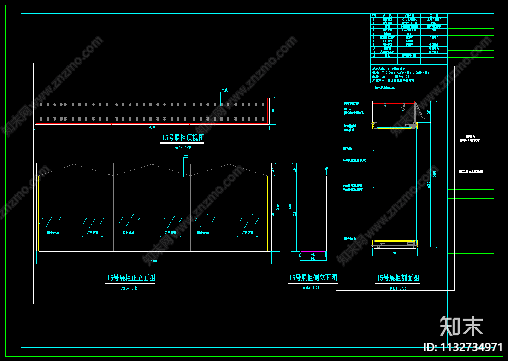Screen dimensions: 508x361
Task: Select 'scale 1:25' under the top view title
Action: (x=183, y=148)
